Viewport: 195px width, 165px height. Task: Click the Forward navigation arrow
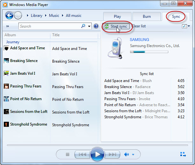point(18,16)
